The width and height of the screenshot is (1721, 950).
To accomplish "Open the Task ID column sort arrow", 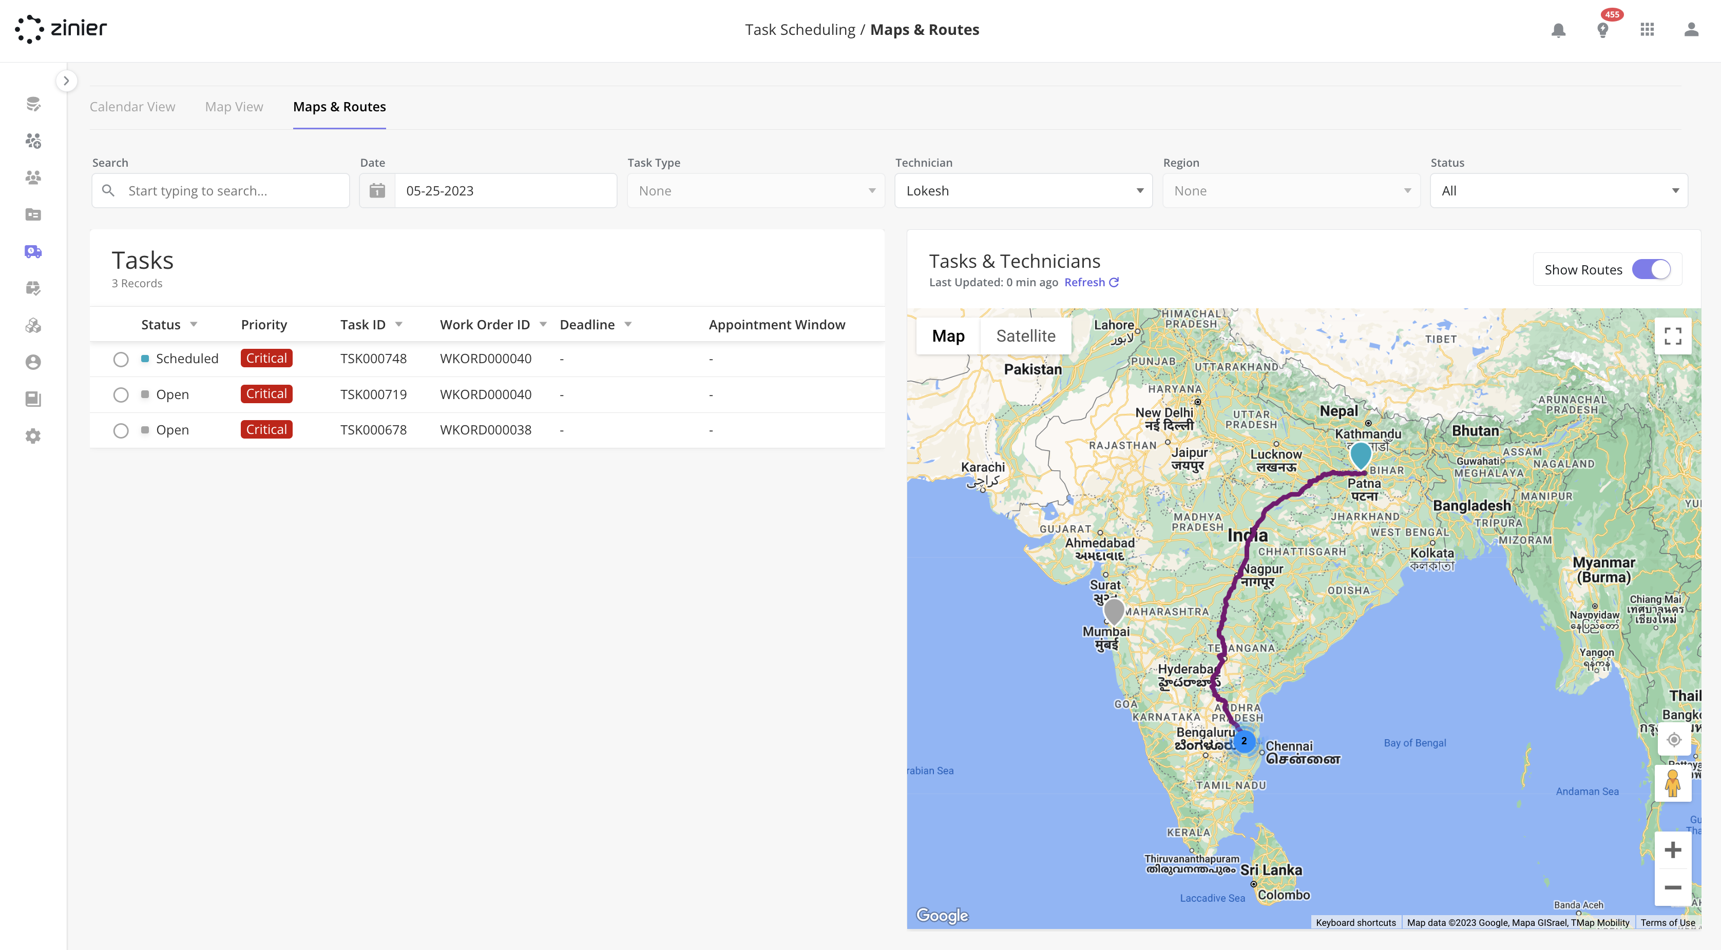I will (x=399, y=325).
